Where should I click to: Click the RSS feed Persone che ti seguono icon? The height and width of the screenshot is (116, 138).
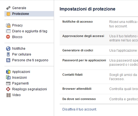[8, 60]
